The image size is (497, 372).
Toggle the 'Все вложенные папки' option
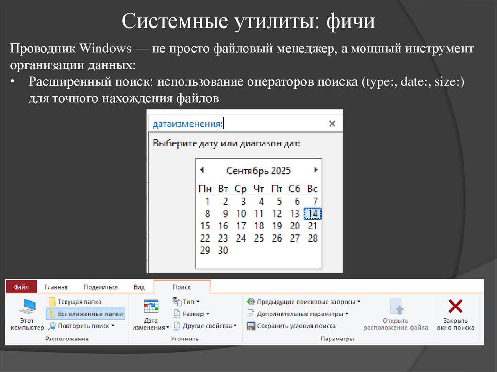pyautogui.click(x=85, y=314)
